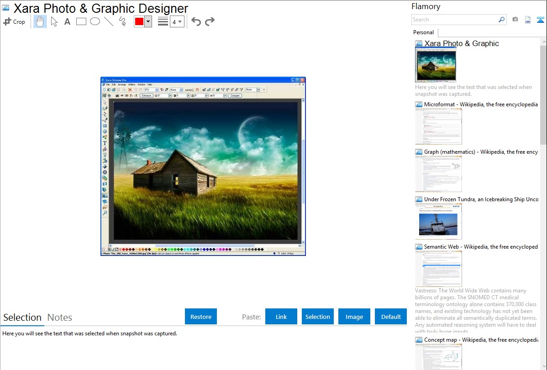Click icon beside Microformat title
Viewport: 547px width, 370px height.
point(419,104)
